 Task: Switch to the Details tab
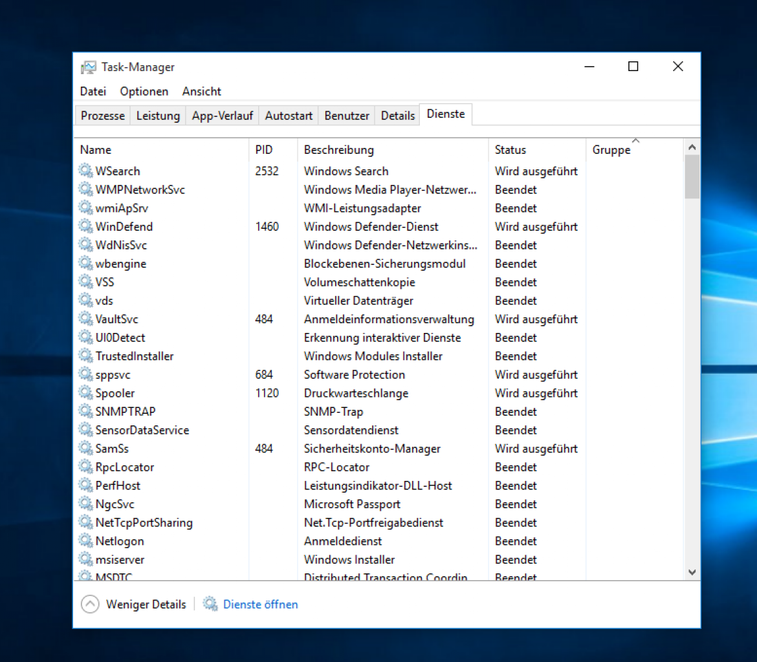[398, 116]
